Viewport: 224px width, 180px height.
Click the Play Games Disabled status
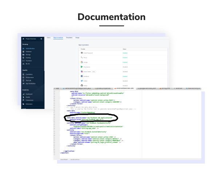tap(125, 67)
